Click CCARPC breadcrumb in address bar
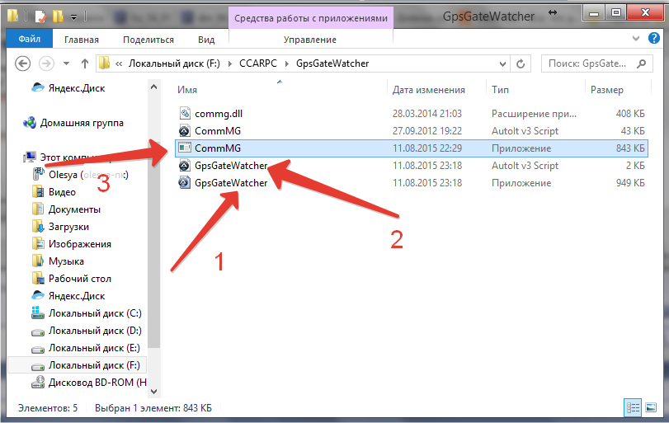Image resolution: width=669 pixels, height=423 pixels. [258, 63]
